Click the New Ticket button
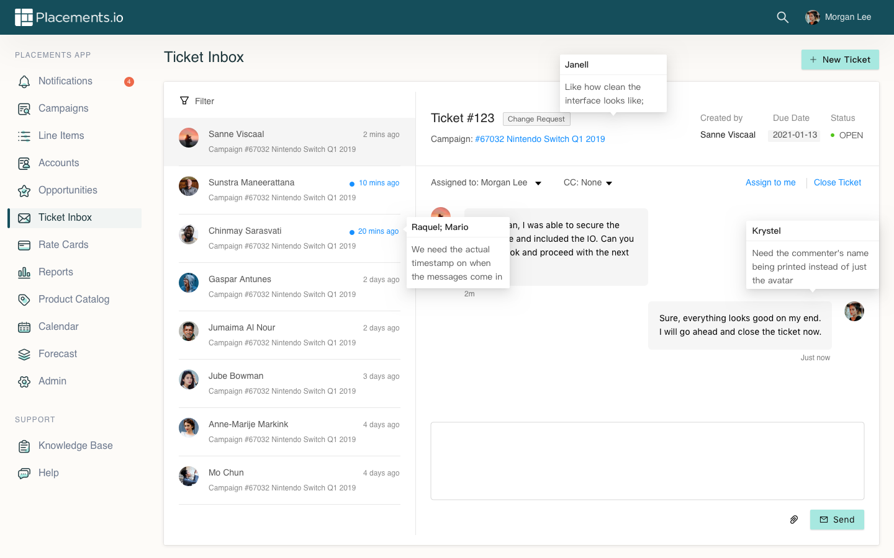This screenshot has width=894, height=558. point(839,60)
